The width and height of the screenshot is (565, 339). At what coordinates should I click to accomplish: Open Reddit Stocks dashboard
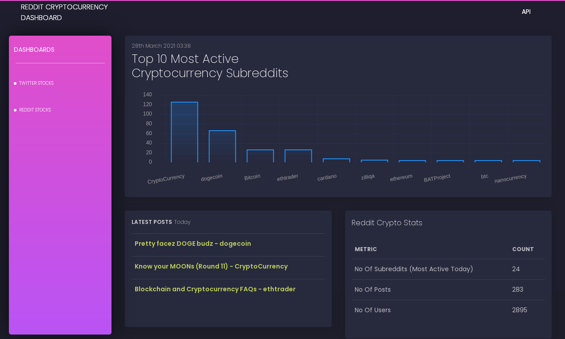[35, 110]
